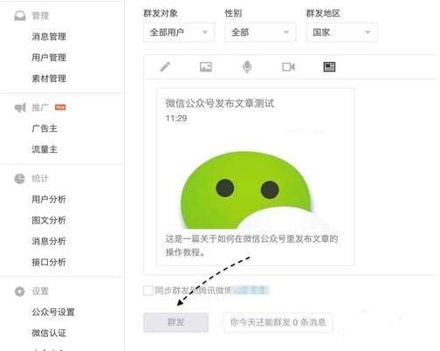Expand the 群发地区 国家 dropdown
Screen dimensions: 440x351
pyautogui.click(x=341, y=32)
